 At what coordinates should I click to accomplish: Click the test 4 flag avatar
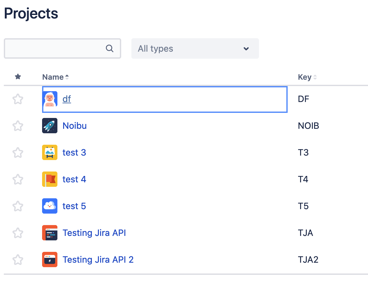click(50, 179)
